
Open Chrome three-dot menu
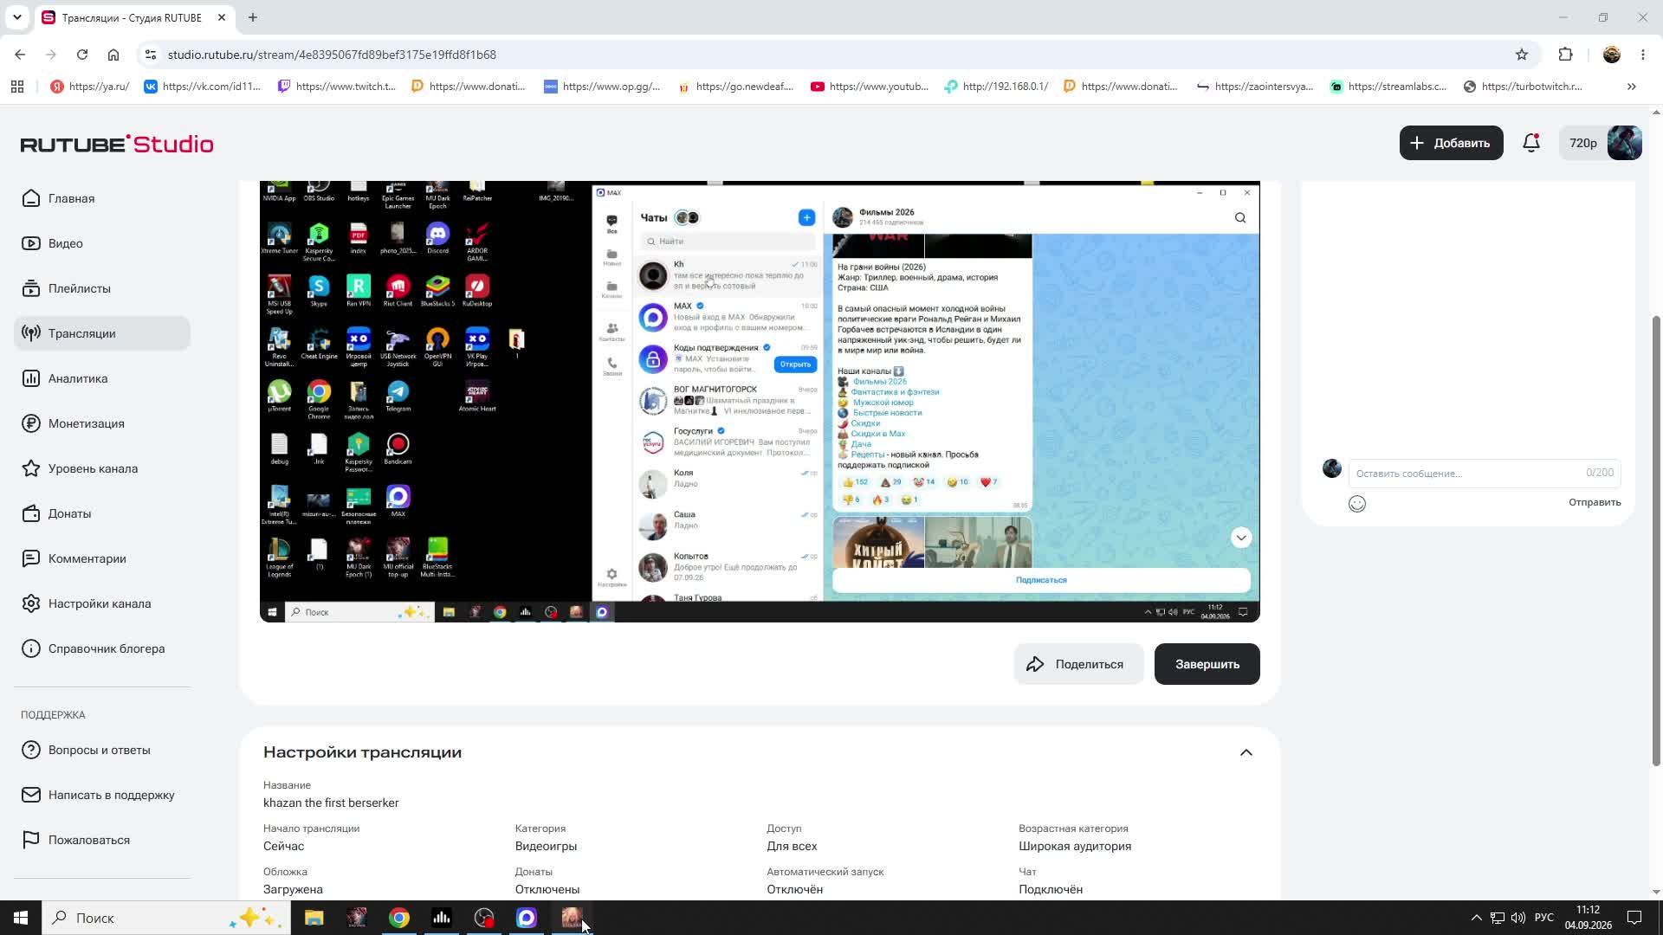(1643, 55)
